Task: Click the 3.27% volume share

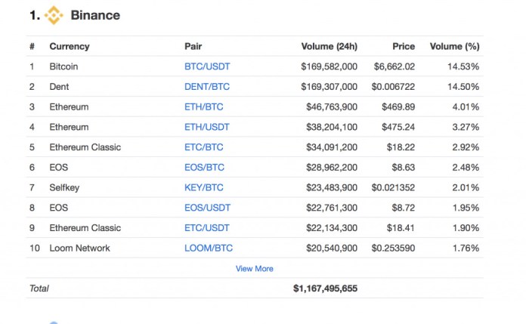Action: point(466,127)
